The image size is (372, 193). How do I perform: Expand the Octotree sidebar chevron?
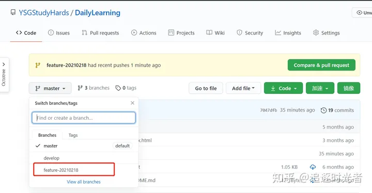pos(4,65)
